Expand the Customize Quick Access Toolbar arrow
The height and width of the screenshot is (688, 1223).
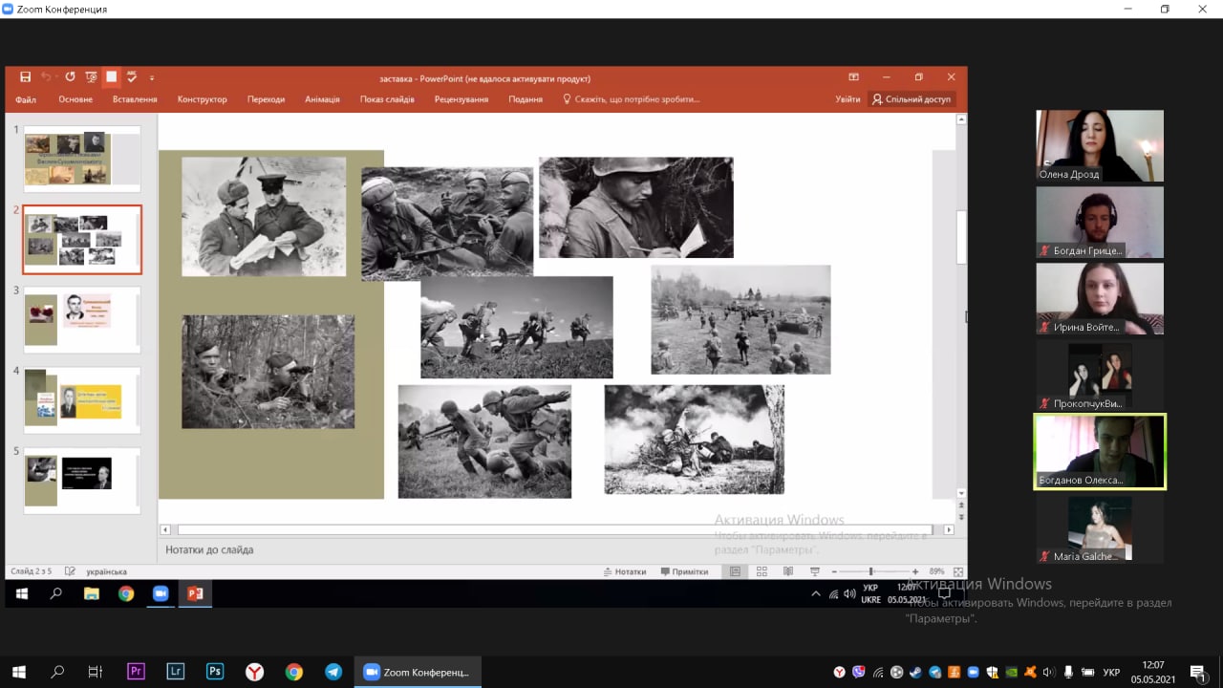152,78
